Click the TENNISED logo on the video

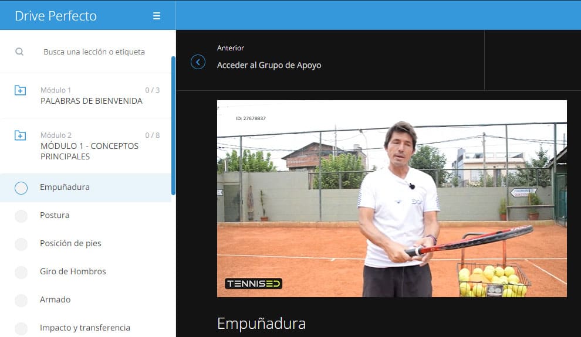[x=253, y=284]
